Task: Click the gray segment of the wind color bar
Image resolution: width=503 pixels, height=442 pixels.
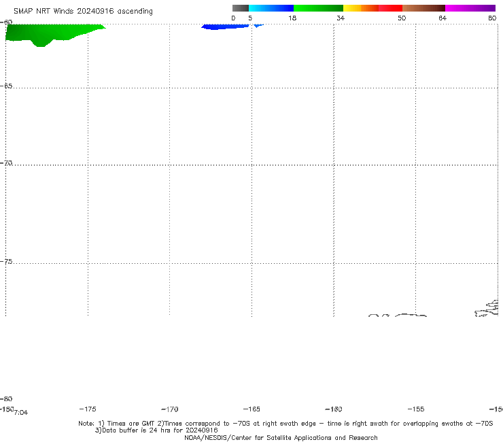Action: click(x=240, y=8)
